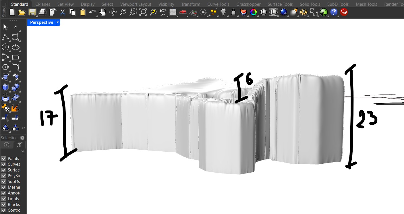Click the red car named-view icon
This screenshot has width=404, height=214.
(x=183, y=12)
